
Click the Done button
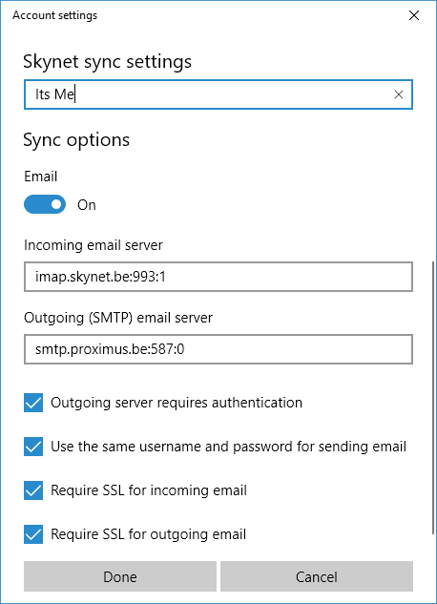coord(120,576)
